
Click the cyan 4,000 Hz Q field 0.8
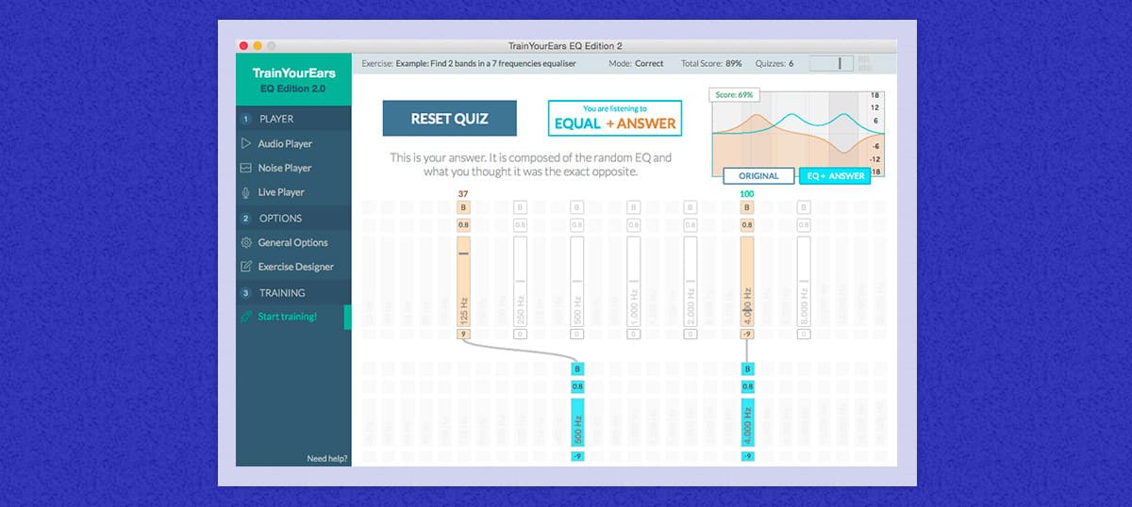click(747, 386)
